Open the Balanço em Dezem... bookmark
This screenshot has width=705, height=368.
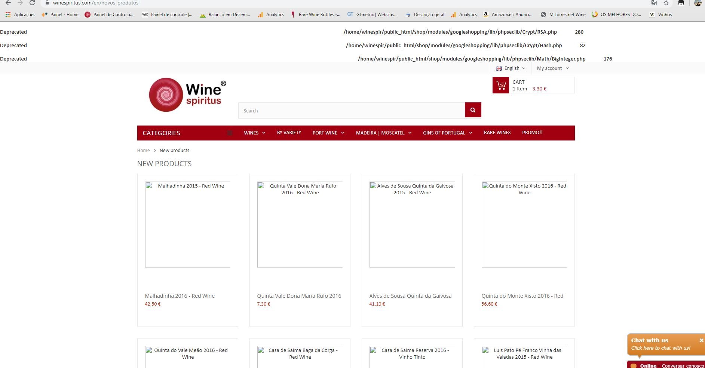[x=224, y=15]
